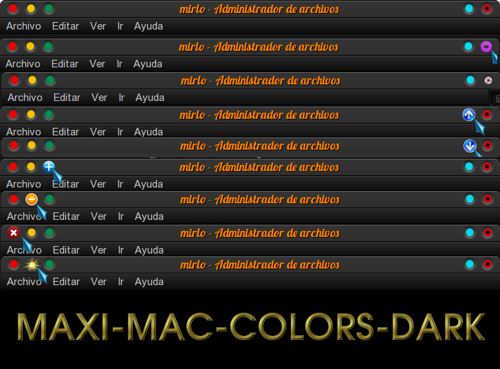Click green button in the purple heart window
This screenshot has height=369, width=500.
[x=48, y=47]
